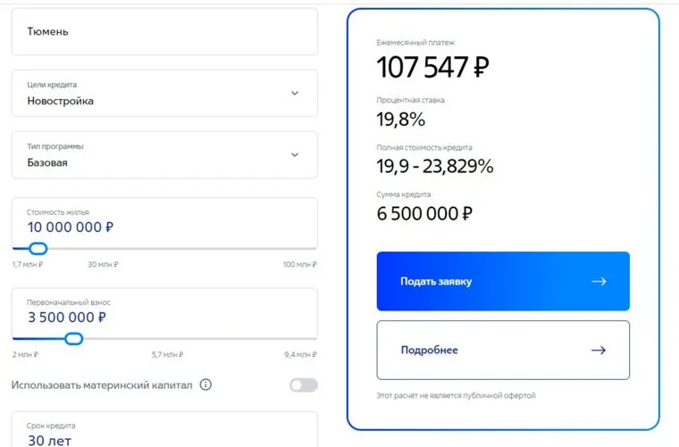Click the loan term 30 лет field
The height and width of the screenshot is (447, 679).
[163, 435]
